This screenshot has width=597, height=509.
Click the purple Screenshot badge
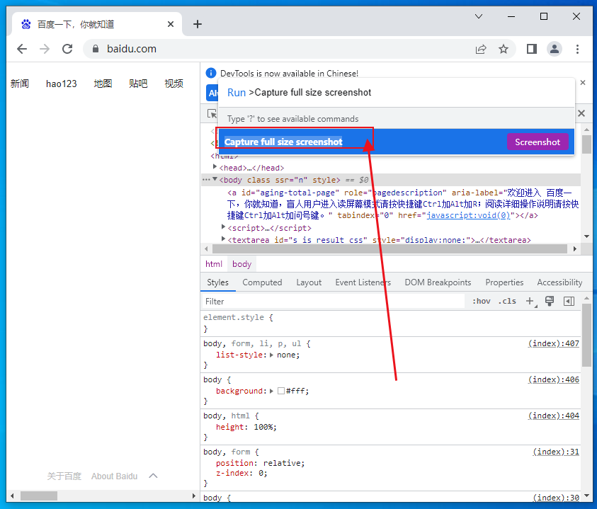pos(538,142)
